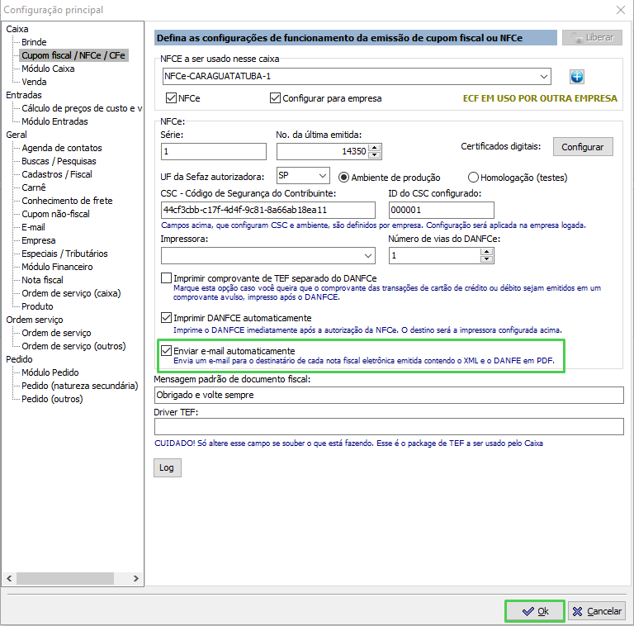Screen dimensions: 634x626
Task: Click the Cancelar button
Action: [x=597, y=611]
